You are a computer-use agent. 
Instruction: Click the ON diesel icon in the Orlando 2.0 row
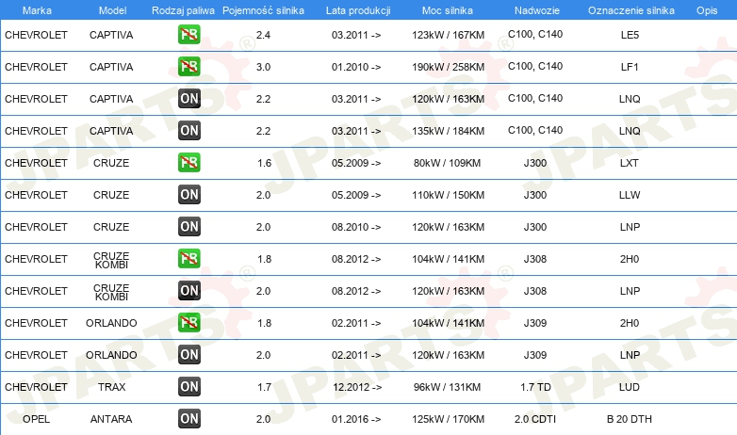click(x=188, y=355)
